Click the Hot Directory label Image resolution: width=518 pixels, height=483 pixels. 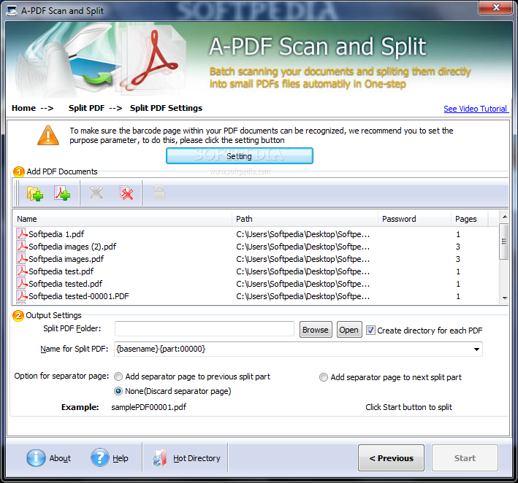tap(197, 458)
